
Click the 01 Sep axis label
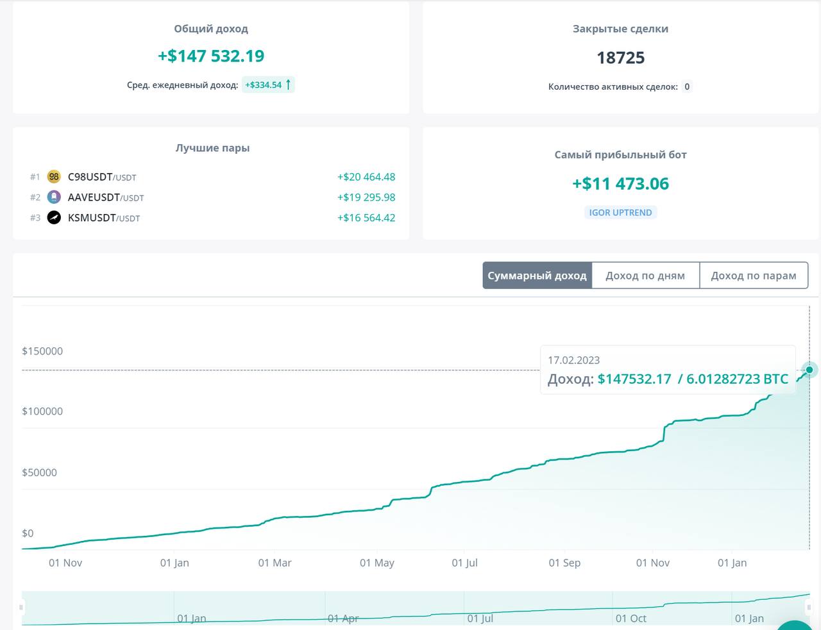[564, 563]
